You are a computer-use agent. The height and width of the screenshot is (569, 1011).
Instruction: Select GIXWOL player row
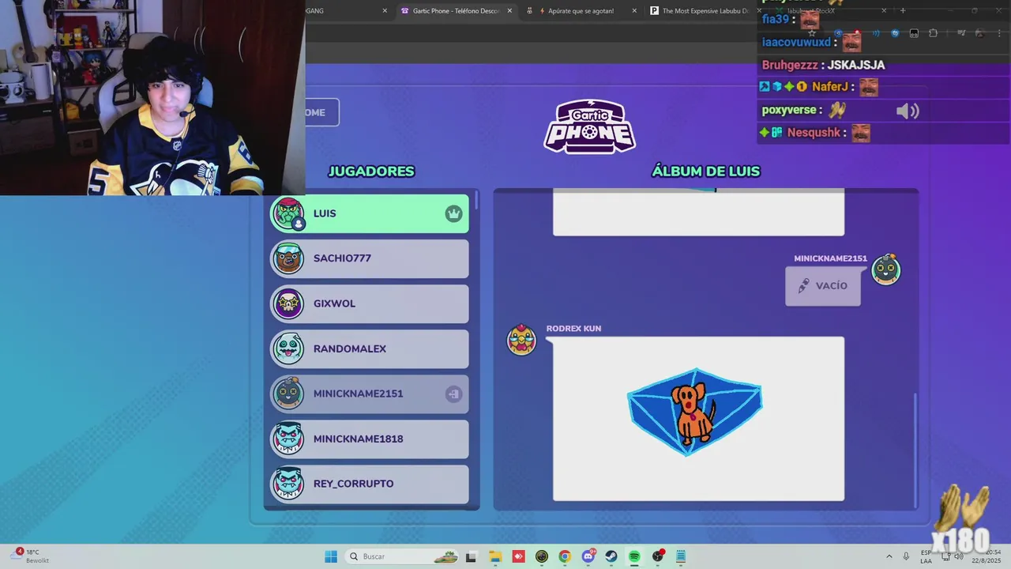370,303
